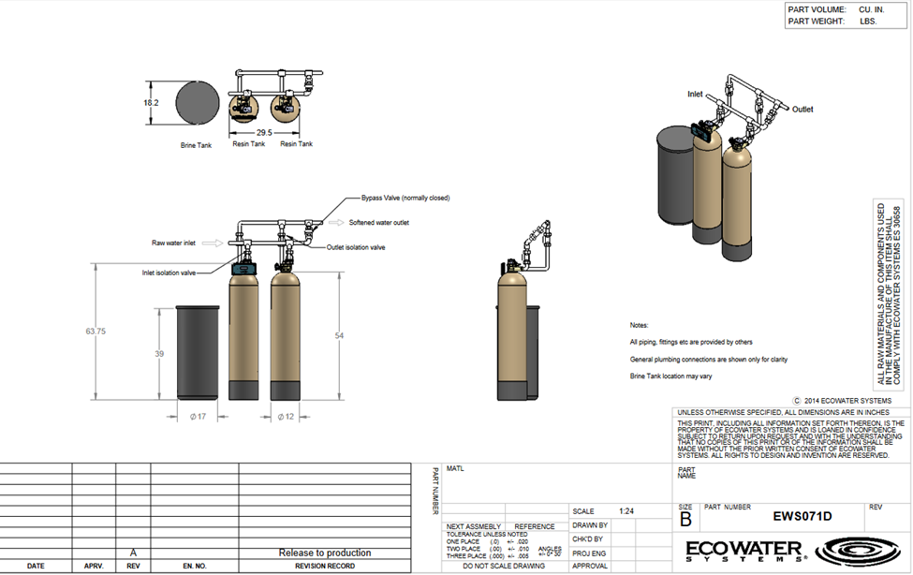Select the Outlet isolation valve callout
This screenshot has height=575, width=913.
click(x=355, y=247)
